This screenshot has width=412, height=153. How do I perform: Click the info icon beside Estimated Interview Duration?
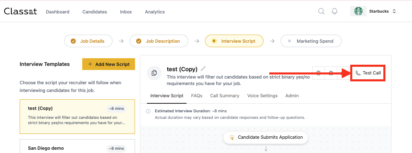148,111
